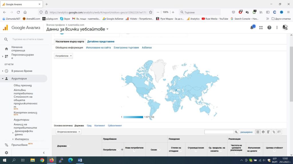This screenshot has height=164, width=293.
Task: Switch table to comparison view
Action: click(x=274, y=132)
